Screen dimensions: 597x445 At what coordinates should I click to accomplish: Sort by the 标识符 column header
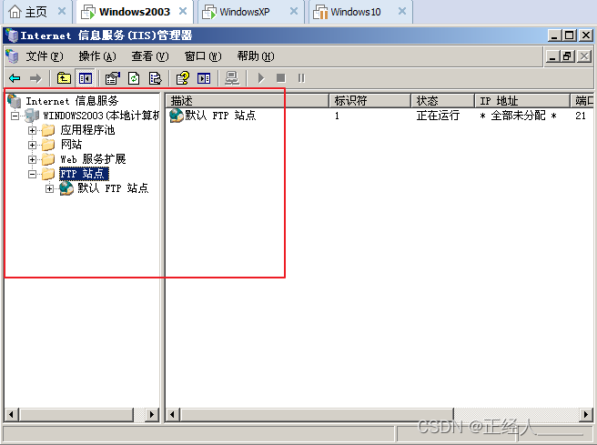click(370, 101)
